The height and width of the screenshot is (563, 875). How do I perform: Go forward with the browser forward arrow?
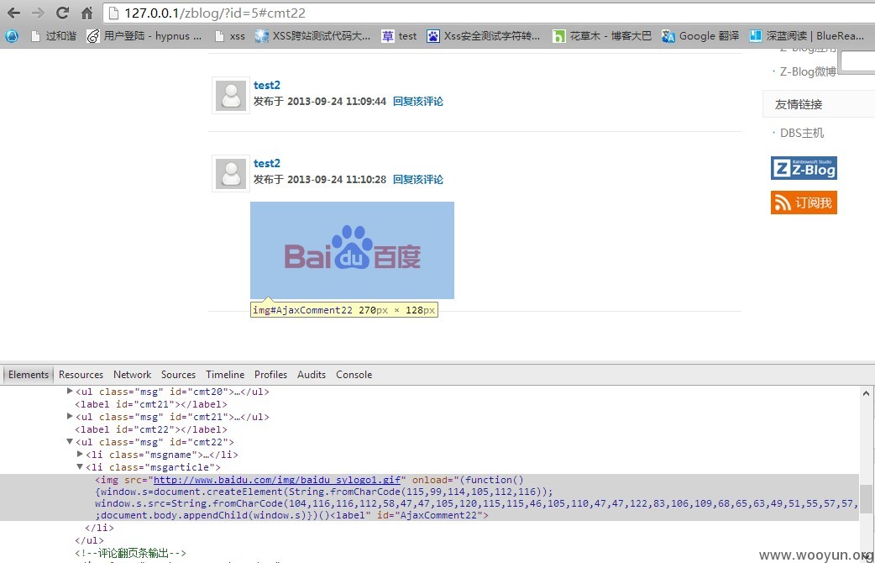tap(38, 13)
